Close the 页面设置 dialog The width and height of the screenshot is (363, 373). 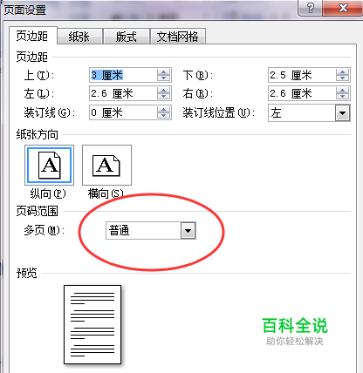point(343,8)
